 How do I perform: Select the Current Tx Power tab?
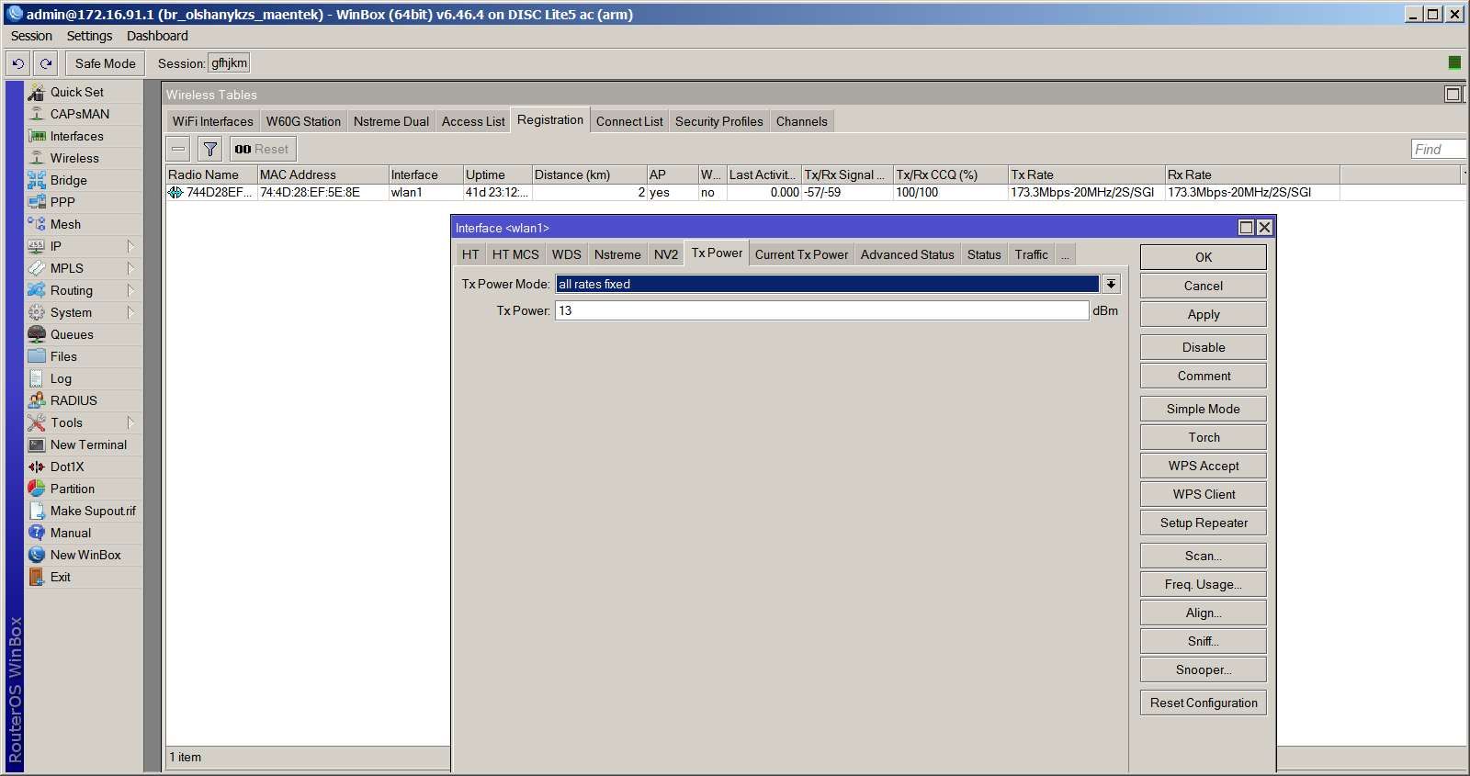802,255
